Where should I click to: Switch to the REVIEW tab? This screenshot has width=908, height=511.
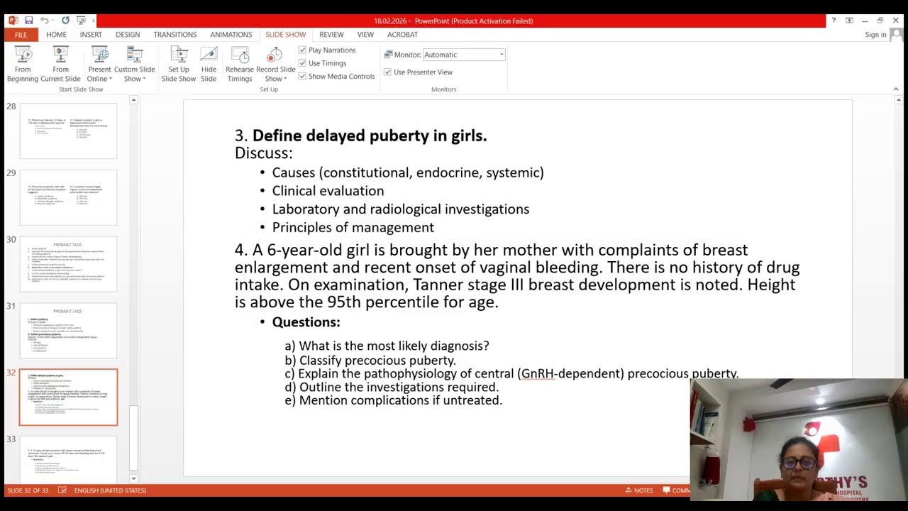pyautogui.click(x=331, y=35)
